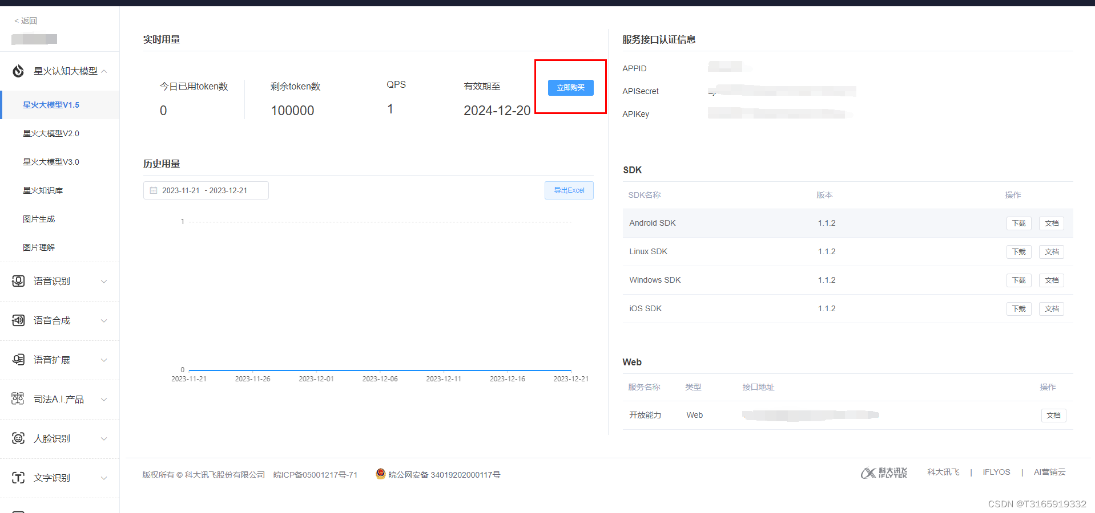Click the Android SDK row name
The height and width of the screenshot is (513, 1095).
click(x=653, y=223)
